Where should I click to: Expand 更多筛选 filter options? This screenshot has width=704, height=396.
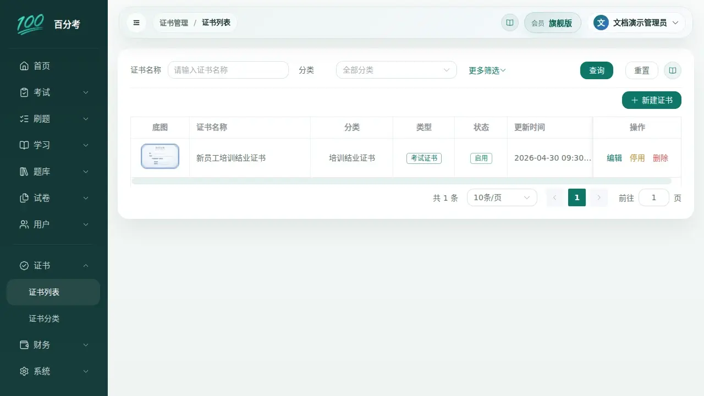pyautogui.click(x=487, y=70)
